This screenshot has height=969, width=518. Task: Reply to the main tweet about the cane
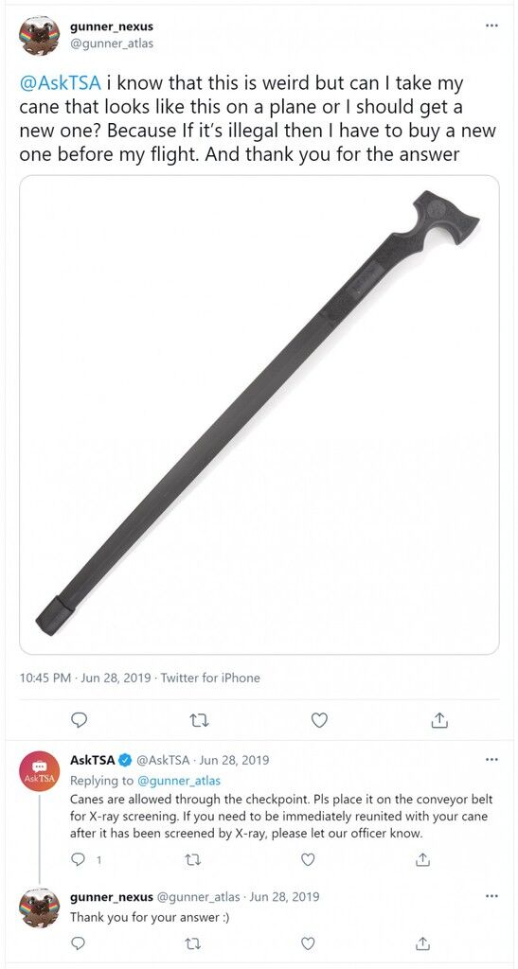click(x=80, y=720)
